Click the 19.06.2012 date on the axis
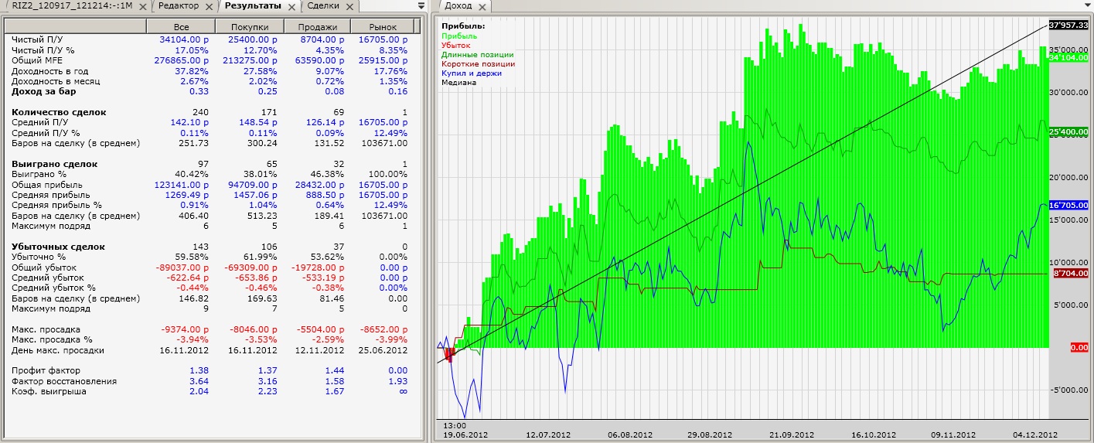The width and height of the screenshot is (1094, 443). tap(466, 435)
